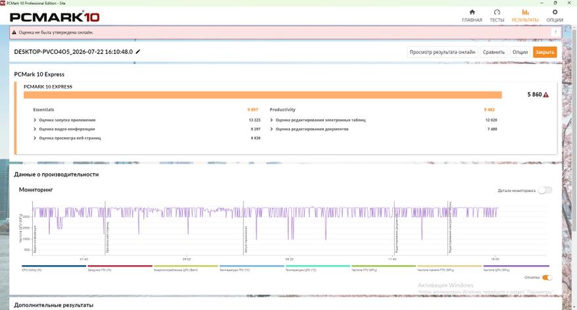The height and width of the screenshot is (310, 577).
Task: Click the Essentials heading
Action: pyautogui.click(x=43, y=110)
